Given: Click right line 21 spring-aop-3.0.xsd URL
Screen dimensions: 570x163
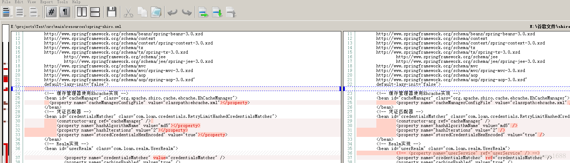Looking at the screenshot, I should pyautogui.click(x=451, y=80).
